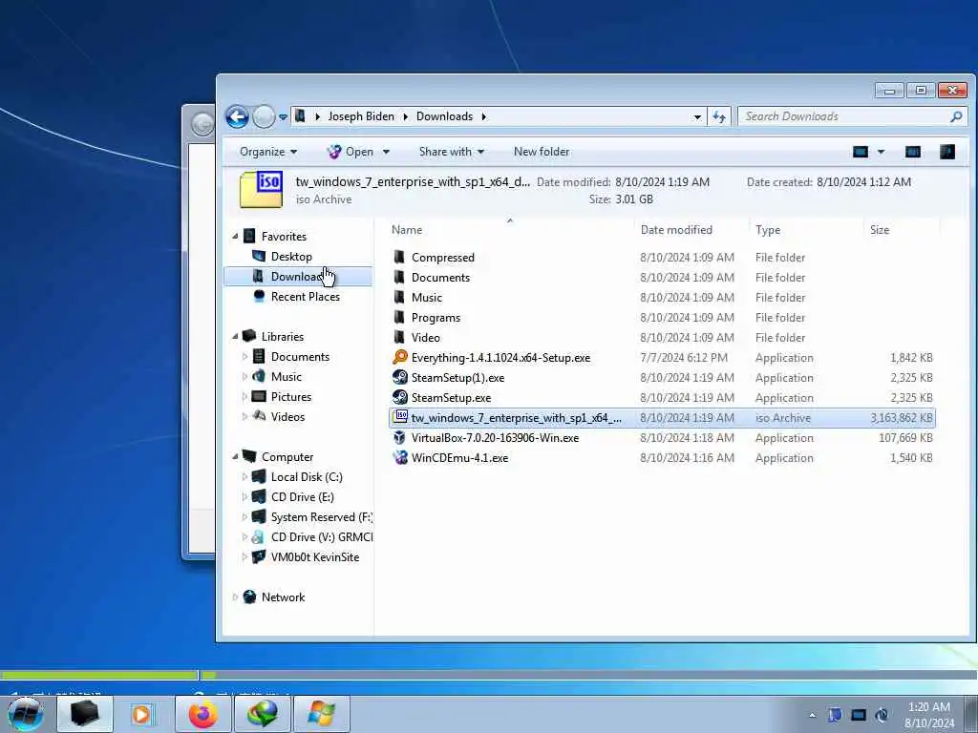Click the green download progress bar
978x733 pixels.
point(99,675)
